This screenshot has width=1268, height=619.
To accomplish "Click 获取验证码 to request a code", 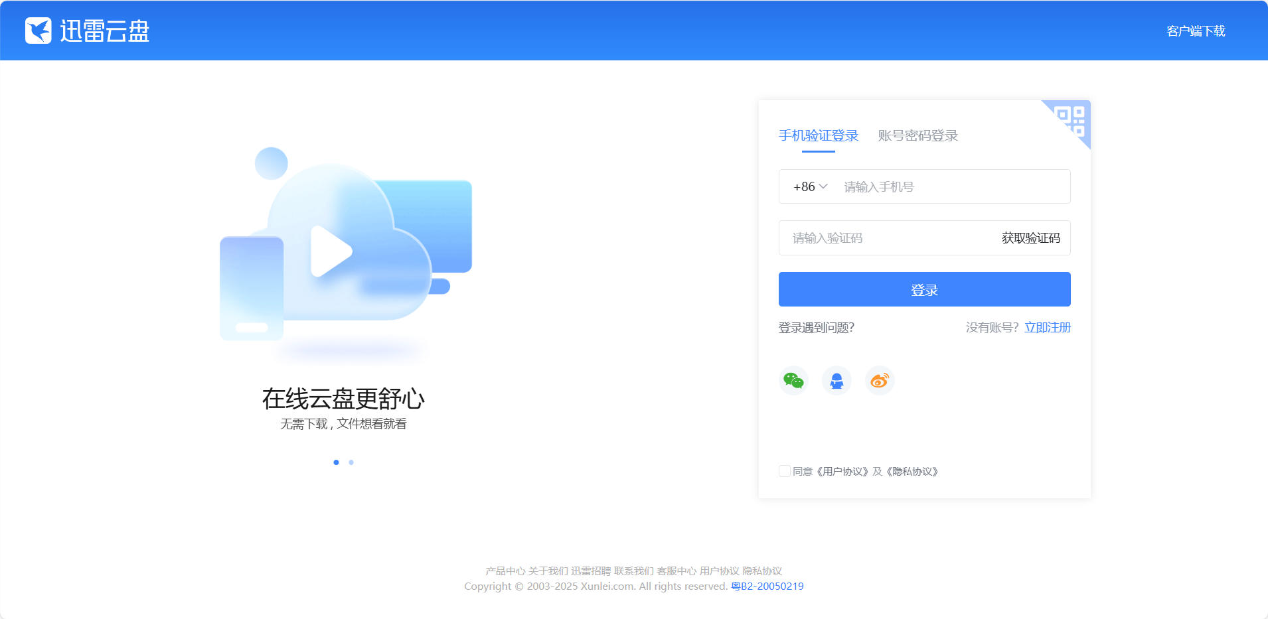I will (1030, 238).
